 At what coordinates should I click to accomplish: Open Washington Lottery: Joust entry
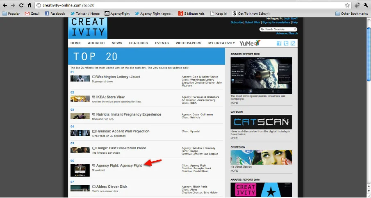(x=118, y=77)
